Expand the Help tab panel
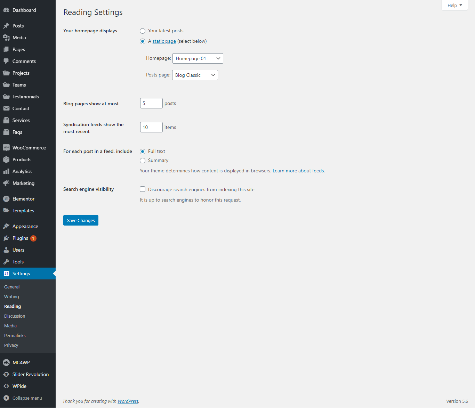The height and width of the screenshot is (408, 475). click(454, 5)
